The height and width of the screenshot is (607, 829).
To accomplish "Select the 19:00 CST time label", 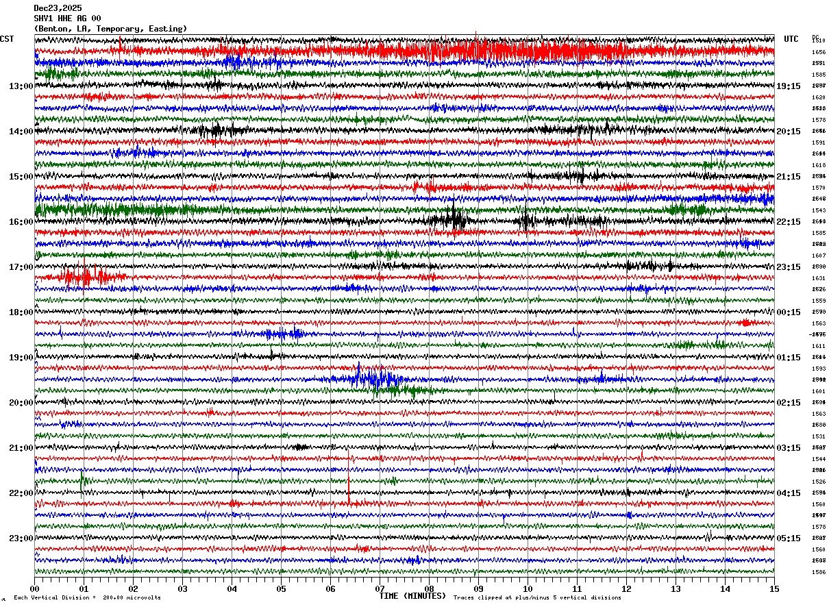I will pyautogui.click(x=21, y=358).
